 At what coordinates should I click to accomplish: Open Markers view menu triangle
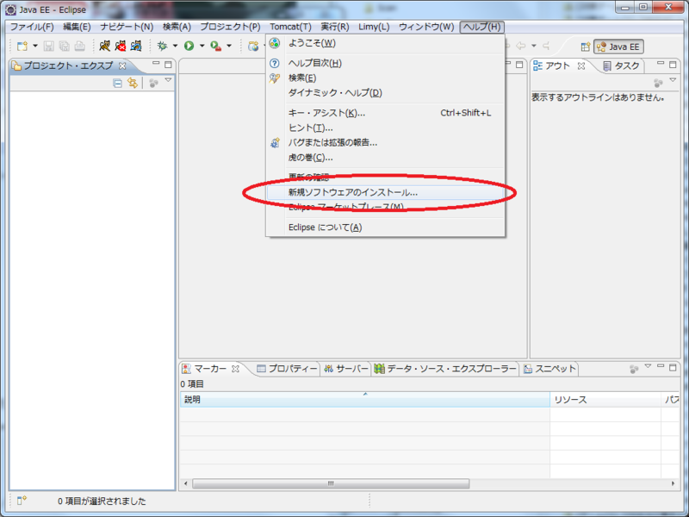[x=648, y=366]
